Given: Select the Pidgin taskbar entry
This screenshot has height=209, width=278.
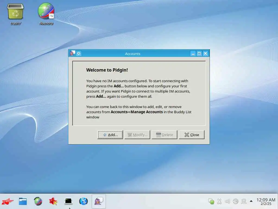Looking at the screenshot, I should [x=99, y=202].
